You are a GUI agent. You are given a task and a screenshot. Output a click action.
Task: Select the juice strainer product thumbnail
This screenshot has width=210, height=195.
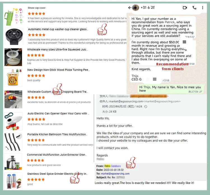pos(13,57)
